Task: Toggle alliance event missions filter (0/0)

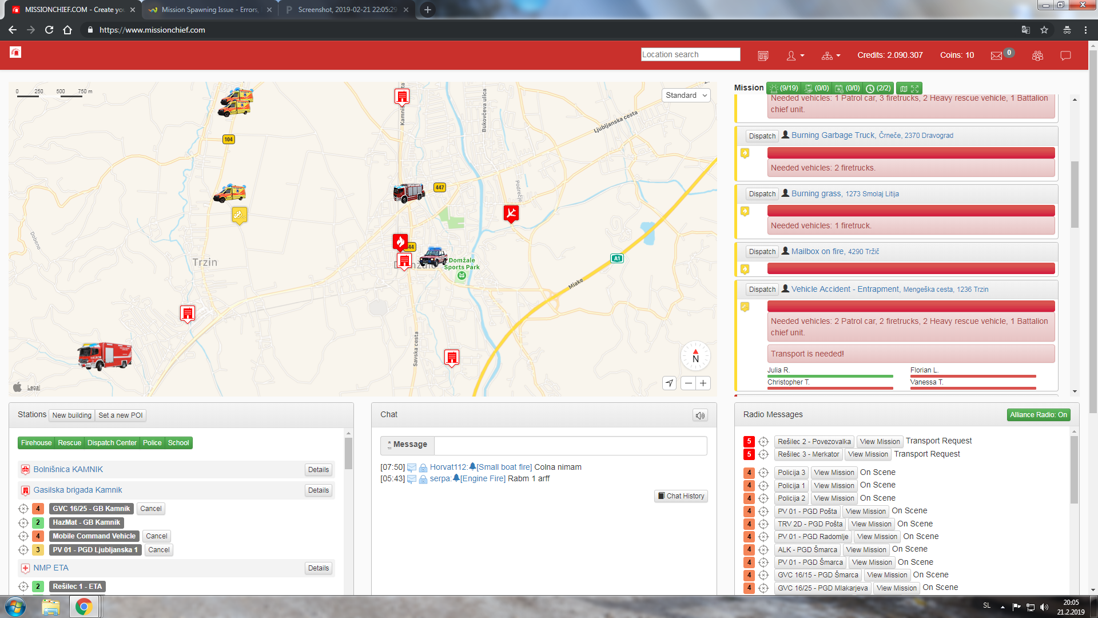Action: point(848,88)
